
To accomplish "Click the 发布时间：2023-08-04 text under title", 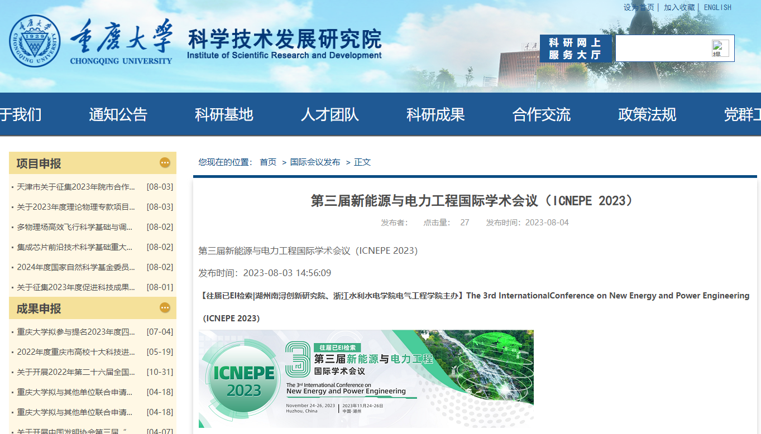I will [527, 223].
